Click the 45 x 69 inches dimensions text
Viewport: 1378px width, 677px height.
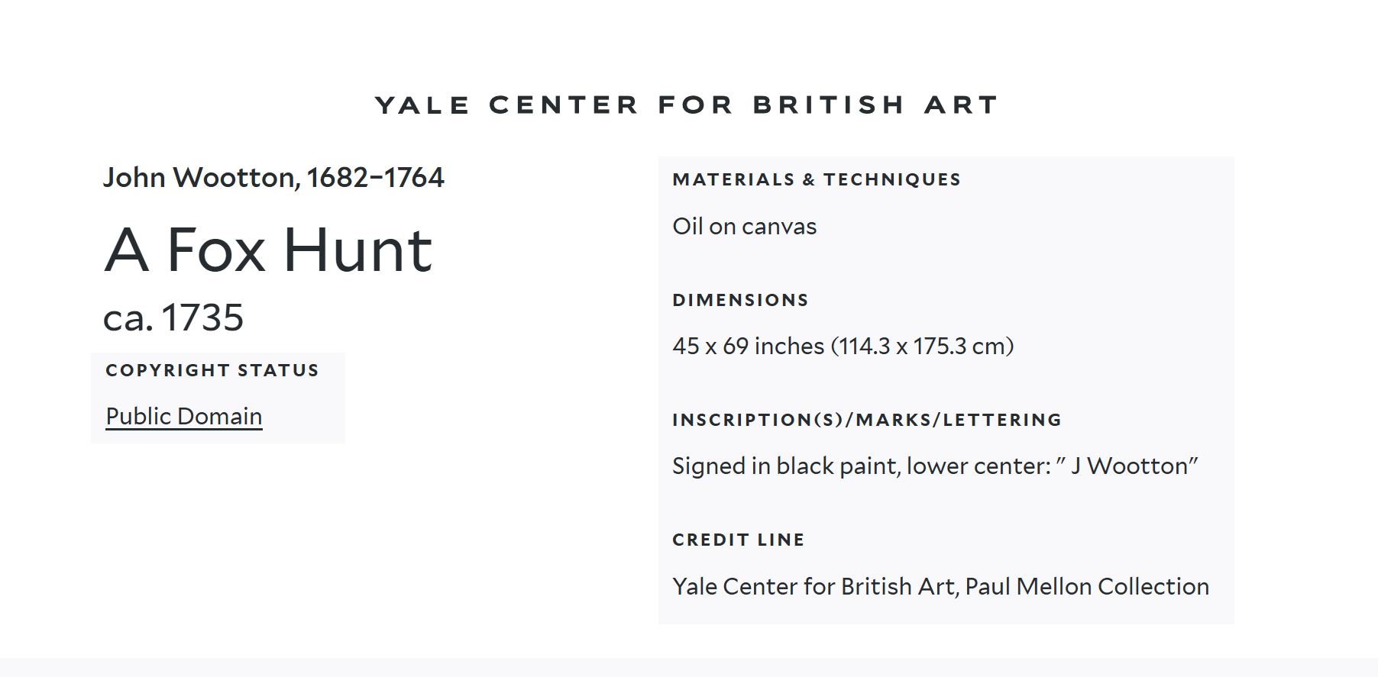pos(748,346)
